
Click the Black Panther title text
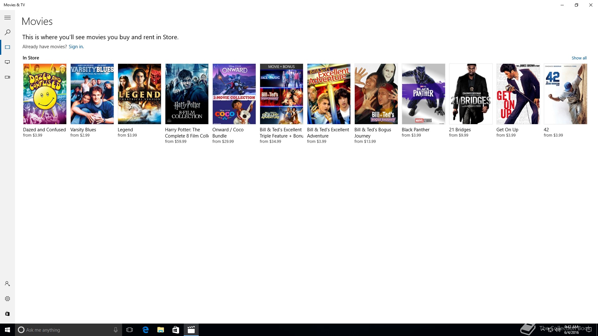click(415, 130)
